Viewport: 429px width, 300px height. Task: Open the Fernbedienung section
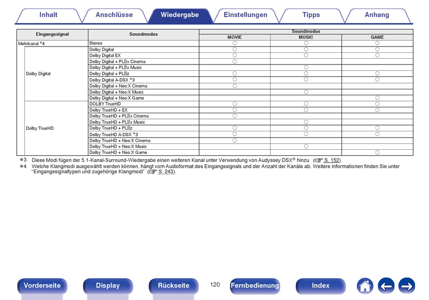[255, 286]
